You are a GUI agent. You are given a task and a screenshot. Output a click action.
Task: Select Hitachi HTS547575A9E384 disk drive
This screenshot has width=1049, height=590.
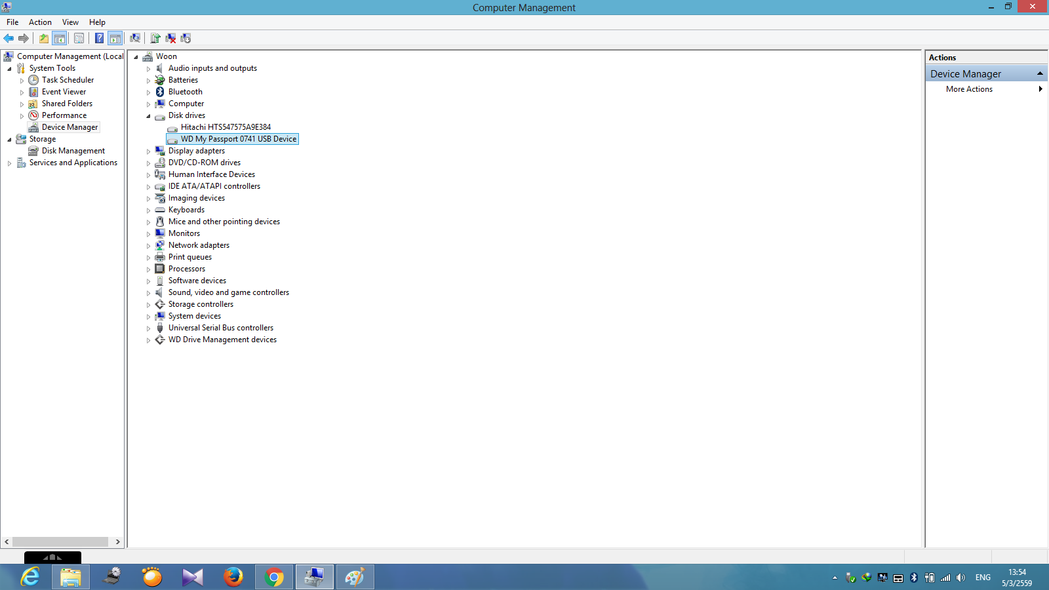tap(226, 127)
